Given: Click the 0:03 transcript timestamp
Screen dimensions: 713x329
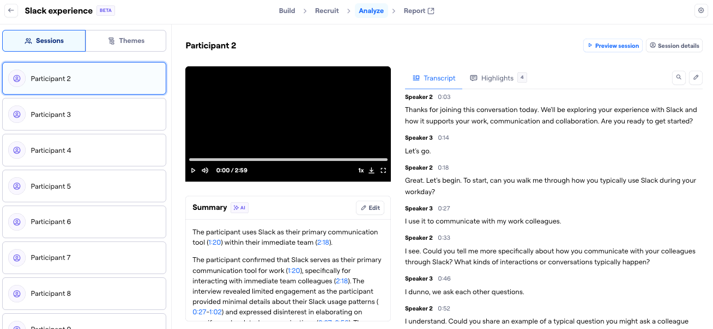Looking at the screenshot, I should tap(444, 97).
